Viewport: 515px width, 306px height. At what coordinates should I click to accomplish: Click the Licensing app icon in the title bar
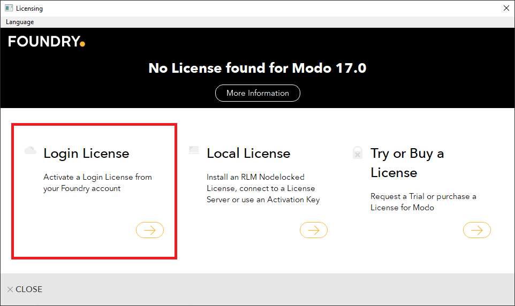pyautogui.click(x=9, y=8)
